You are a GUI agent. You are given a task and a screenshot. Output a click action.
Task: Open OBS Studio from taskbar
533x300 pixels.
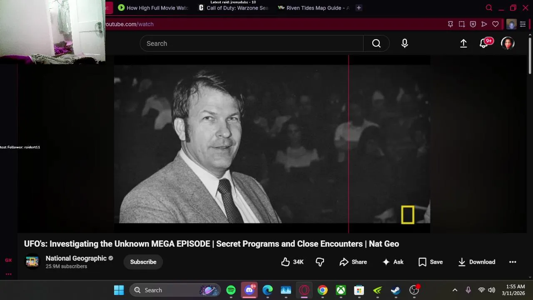click(414, 290)
